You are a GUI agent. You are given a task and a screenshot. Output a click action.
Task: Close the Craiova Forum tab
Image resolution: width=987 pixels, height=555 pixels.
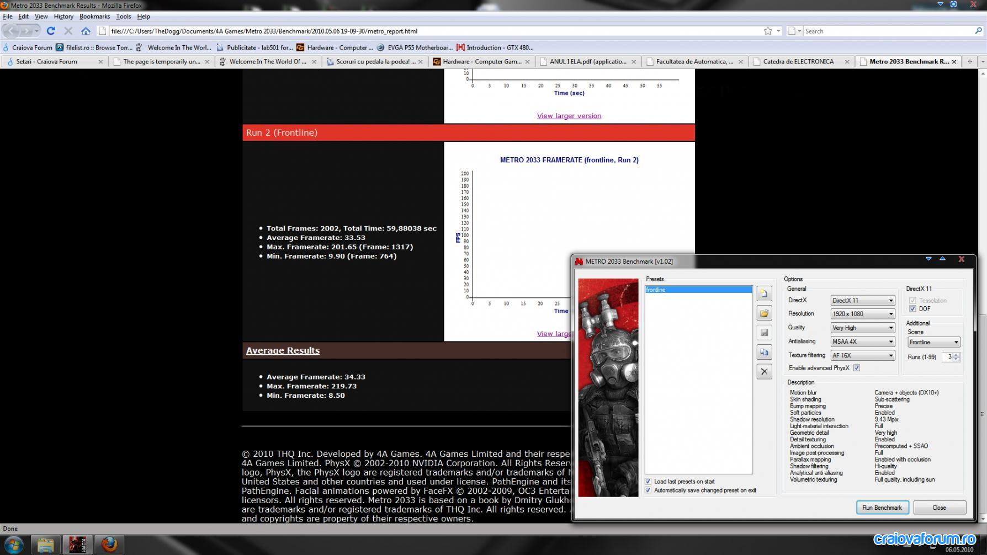[100, 62]
